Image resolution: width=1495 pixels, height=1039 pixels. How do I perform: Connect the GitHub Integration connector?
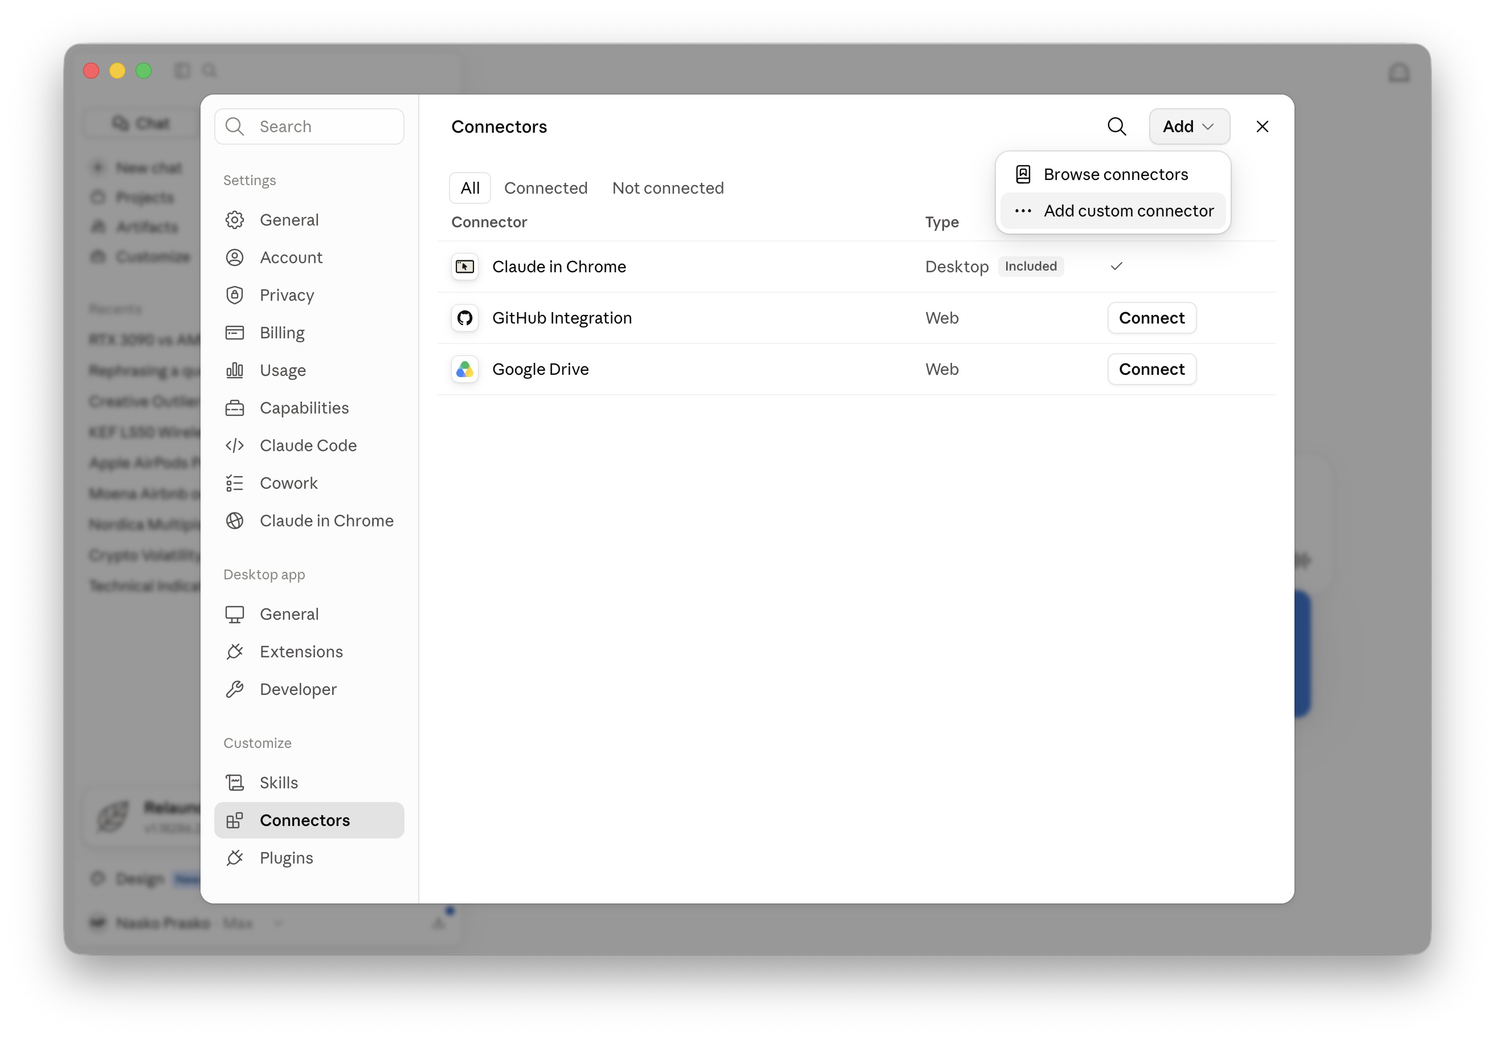coord(1151,318)
